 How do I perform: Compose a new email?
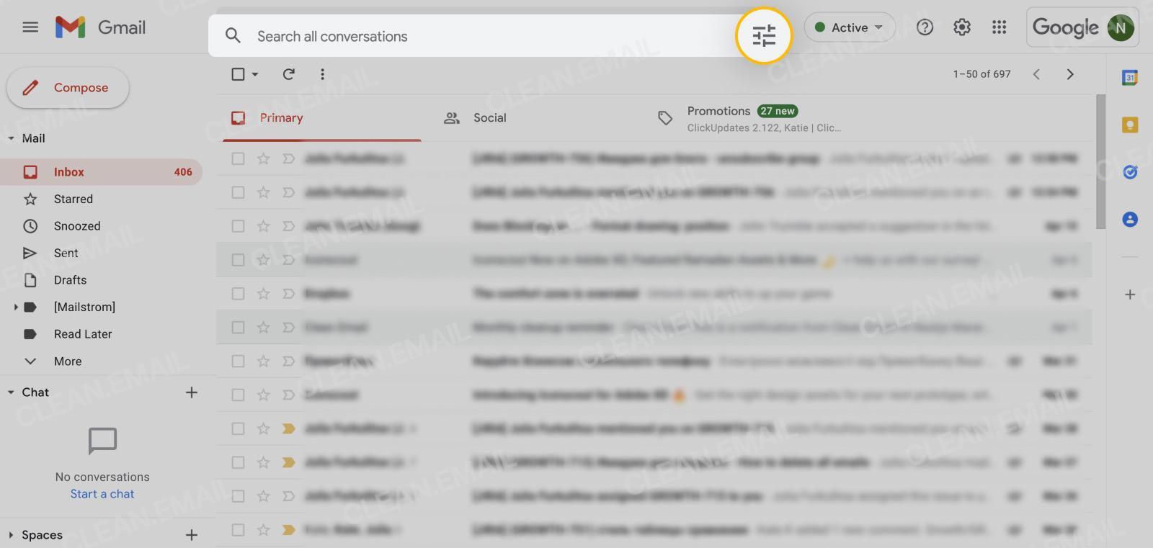(x=68, y=88)
